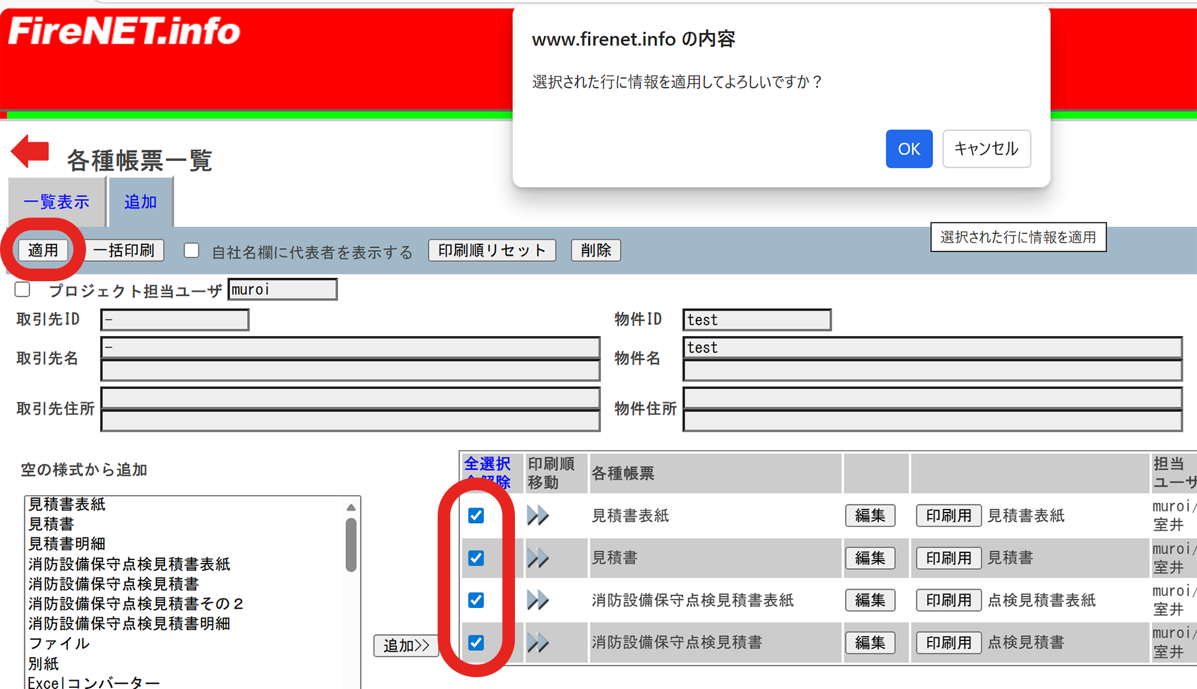This screenshot has width=1197, height=689.
Task: Switch to the 一覧表示 tab
Action: click(x=56, y=201)
